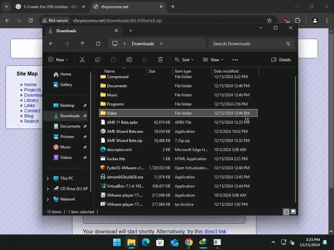
Task: Click the Rename icon in Explorer toolbar
Action: coord(129,60)
